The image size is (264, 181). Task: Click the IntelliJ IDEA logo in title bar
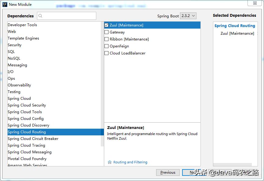pos(5,4)
